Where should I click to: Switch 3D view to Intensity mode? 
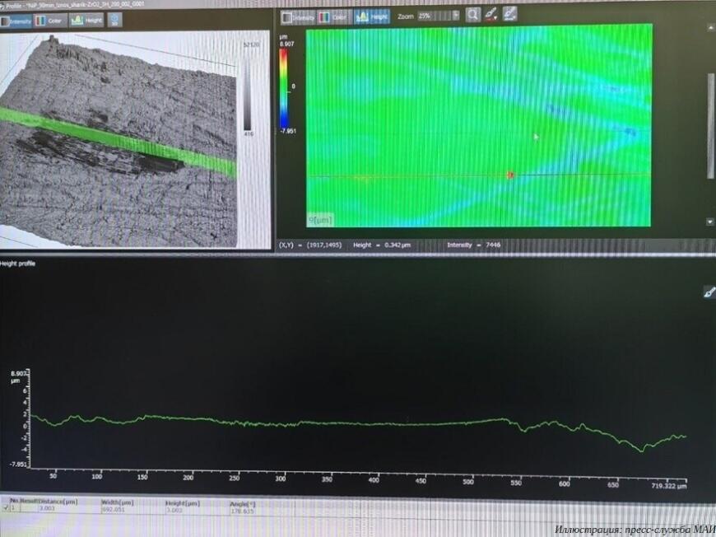point(16,21)
